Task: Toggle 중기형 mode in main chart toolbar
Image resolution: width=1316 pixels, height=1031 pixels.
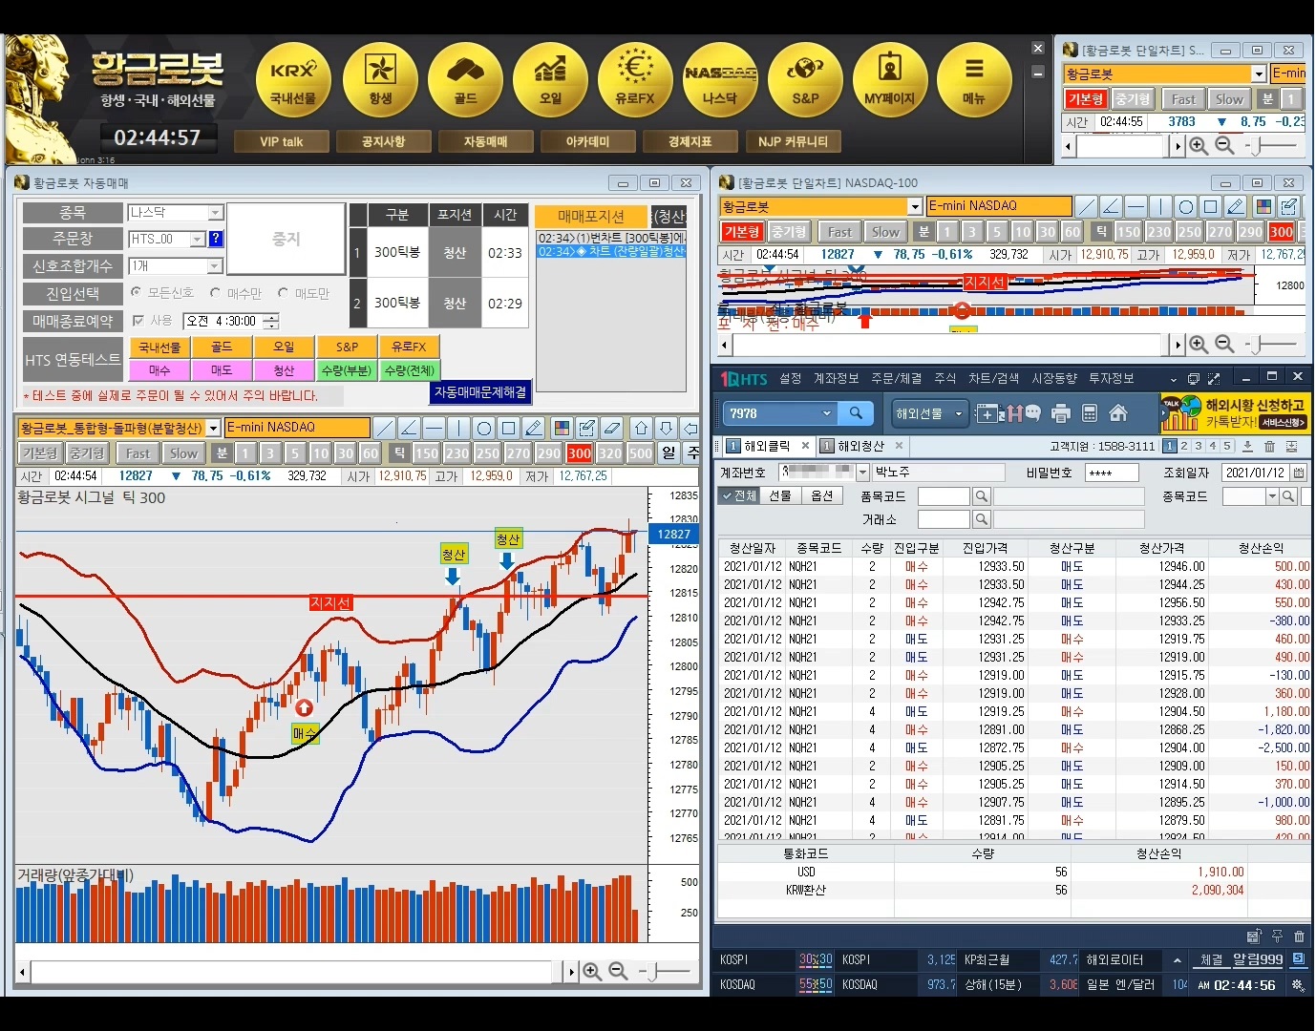Action: point(87,453)
